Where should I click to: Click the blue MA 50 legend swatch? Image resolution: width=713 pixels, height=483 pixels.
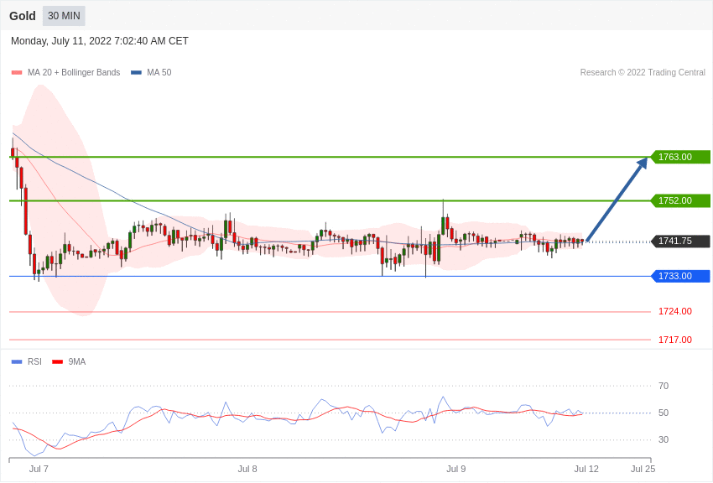[x=137, y=72]
